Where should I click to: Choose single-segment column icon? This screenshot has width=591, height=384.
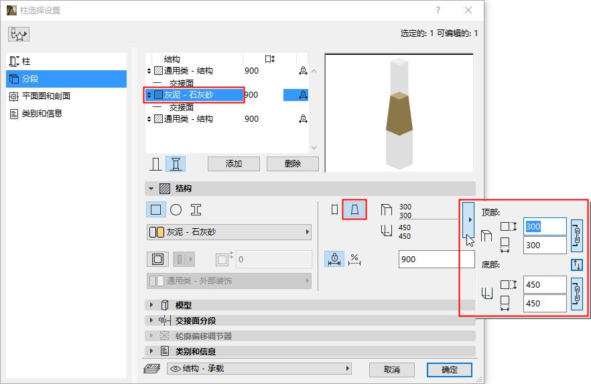point(155,164)
